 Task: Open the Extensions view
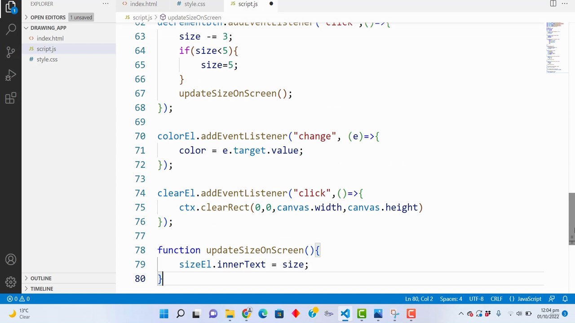coord(11,98)
